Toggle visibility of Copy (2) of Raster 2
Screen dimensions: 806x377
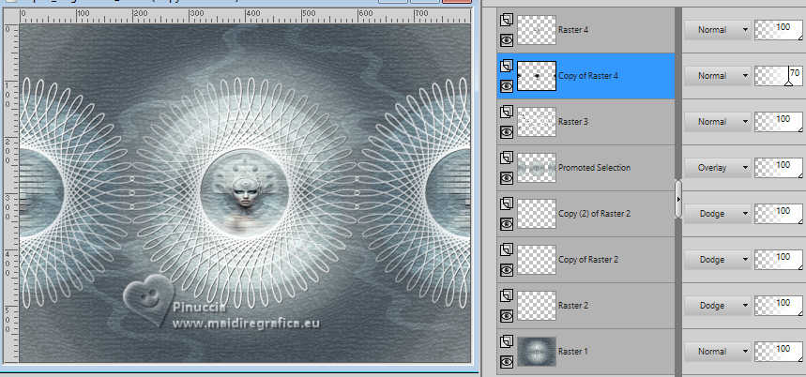(x=507, y=224)
